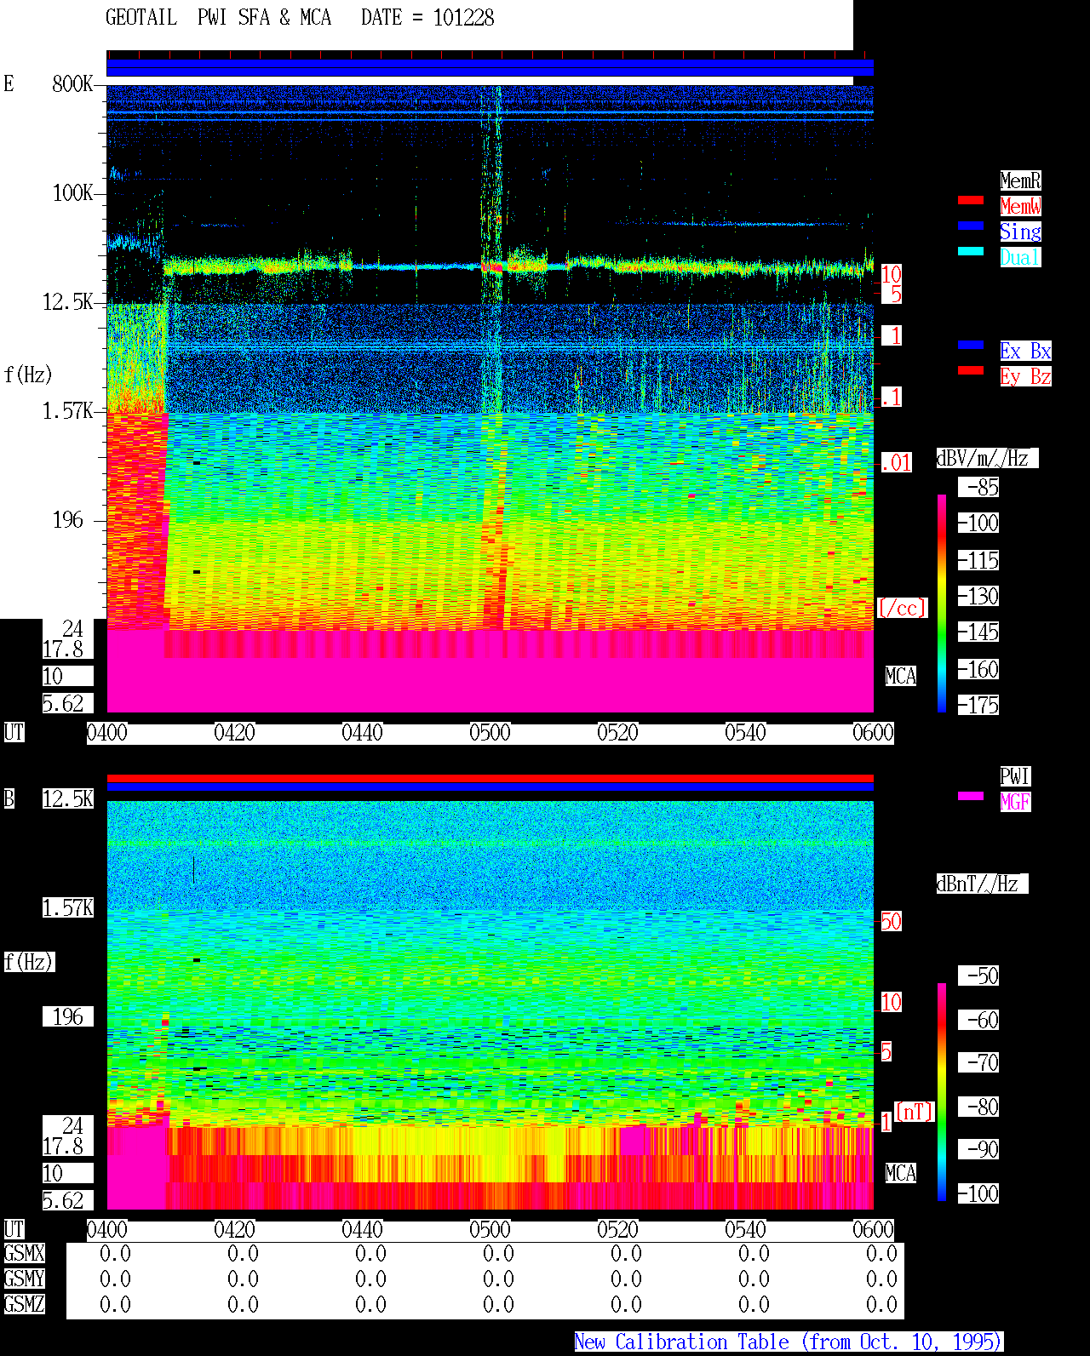The width and height of the screenshot is (1090, 1356).
Task: Click the blue Ex Bx legend swatch
Action: [x=971, y=345]
